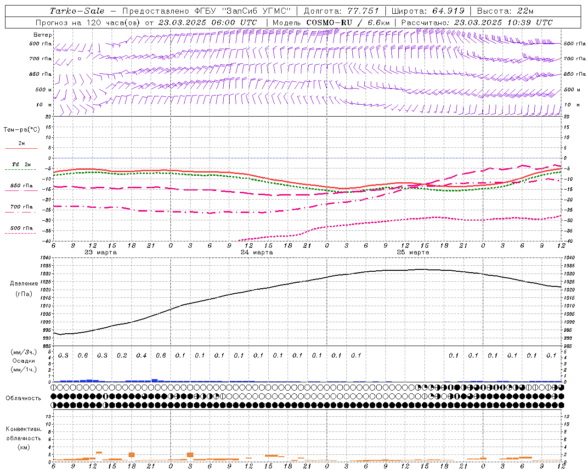Select the '2м' temperature legend entry
The width and height of the screenshot is (588, 470).
[22, 144]
